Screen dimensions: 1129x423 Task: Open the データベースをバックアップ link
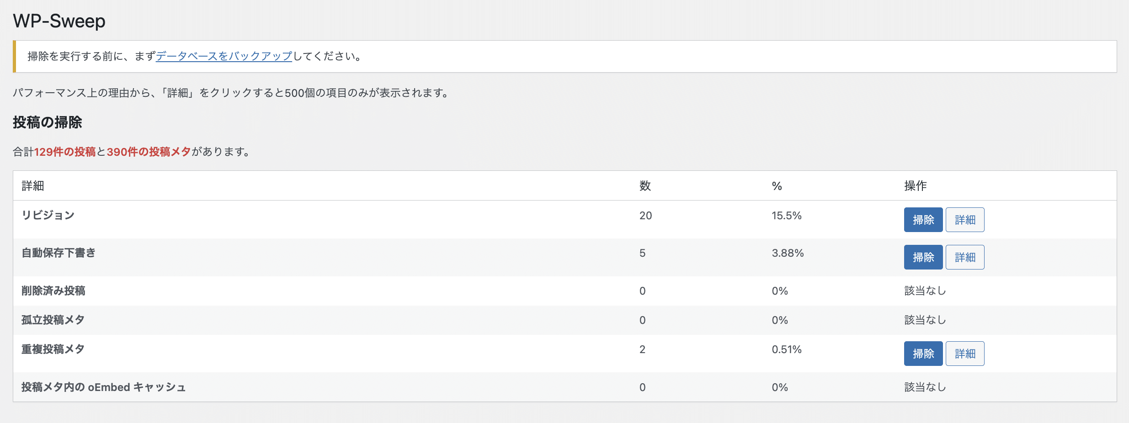point(224,56)
